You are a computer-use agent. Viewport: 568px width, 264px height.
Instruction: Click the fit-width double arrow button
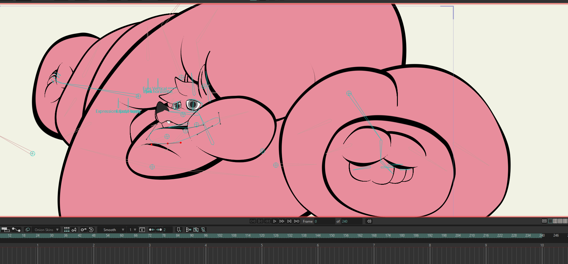click(544, 221)
